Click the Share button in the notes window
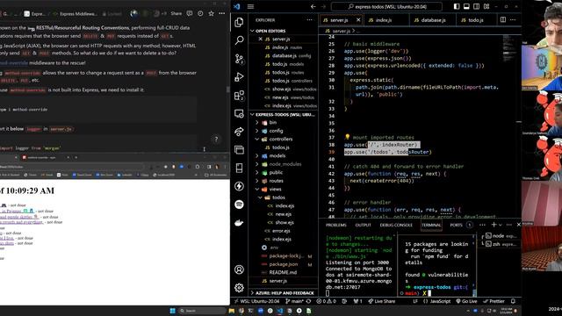562x316 pixels. click(x=176, y=14)
